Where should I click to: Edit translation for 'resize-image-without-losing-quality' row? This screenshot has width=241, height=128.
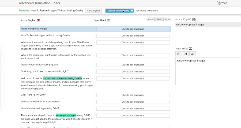[133, 65]
